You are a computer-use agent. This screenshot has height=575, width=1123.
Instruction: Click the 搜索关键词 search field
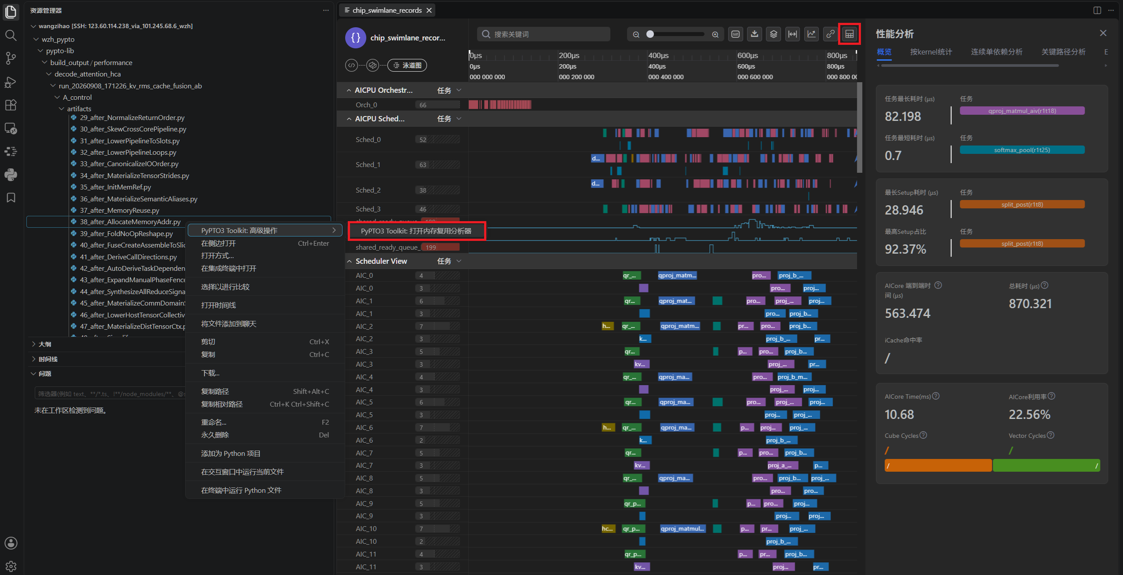tap(543, 34)
